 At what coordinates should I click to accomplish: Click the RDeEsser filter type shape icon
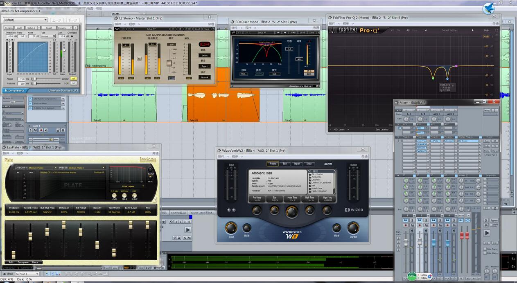point(260,74)
